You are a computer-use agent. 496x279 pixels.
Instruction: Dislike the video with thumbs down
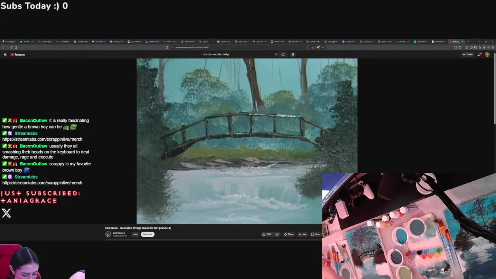click(x=277, y=234)
